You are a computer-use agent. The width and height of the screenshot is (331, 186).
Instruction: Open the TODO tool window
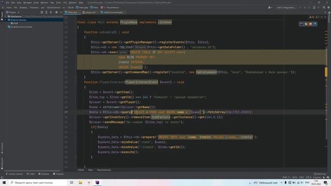pos(31,174)
